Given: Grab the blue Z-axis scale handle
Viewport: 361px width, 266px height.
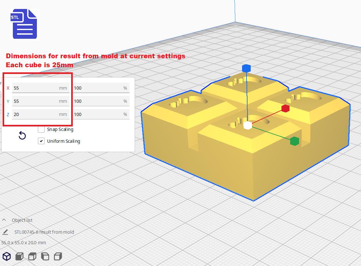Looking at the screenshot, I should click(x=246, y=68).
